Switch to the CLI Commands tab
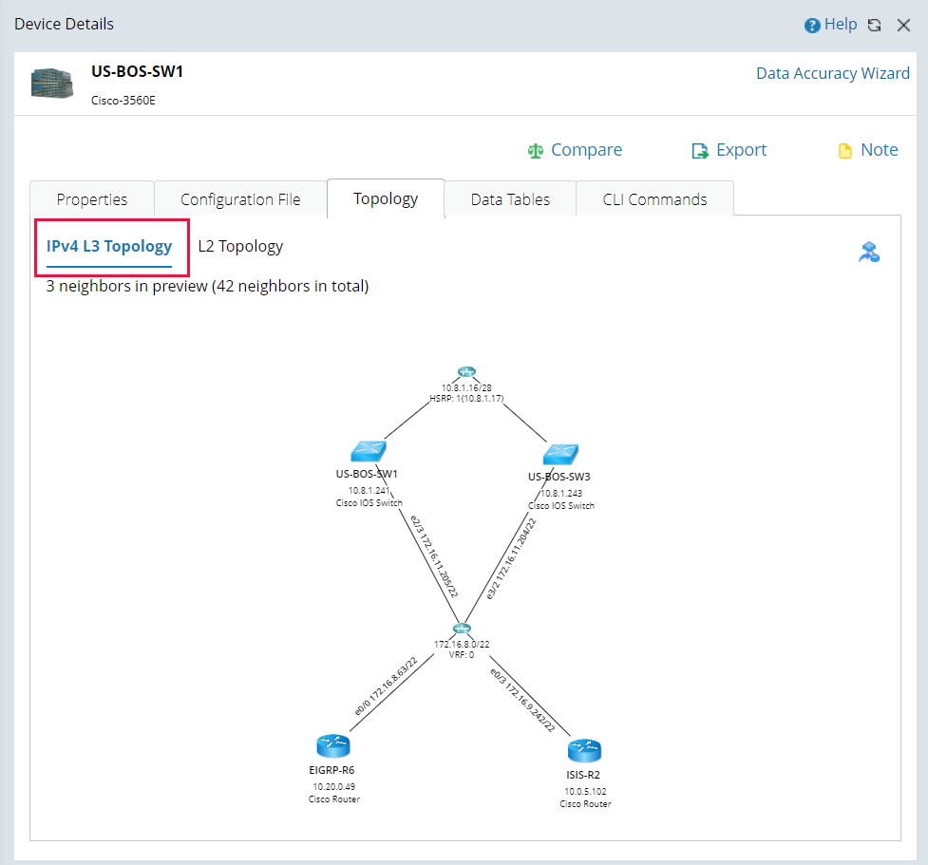This screenshot has height=865, width=928. tap(653, 198)
